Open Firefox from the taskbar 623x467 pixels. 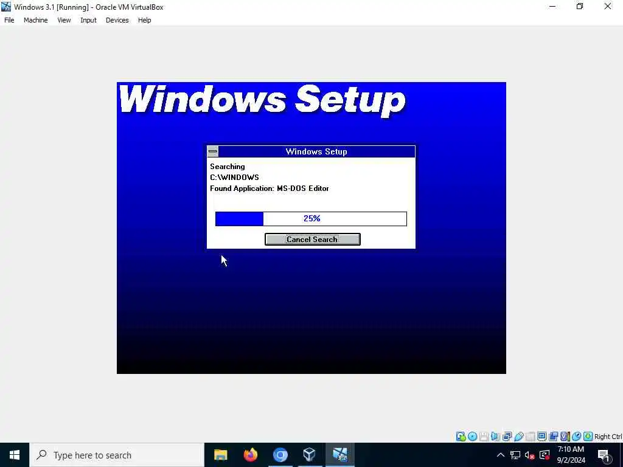(x=250, y=455)
